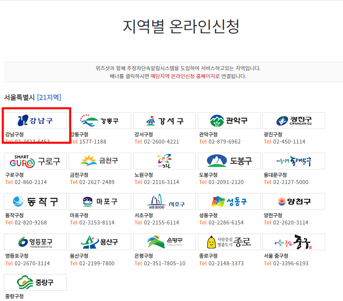
Task: Click the 서울 중구청 office name
Action: point(276,256)
